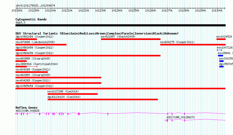Select the Cytogenetic Bands track title

pos(31,19)
